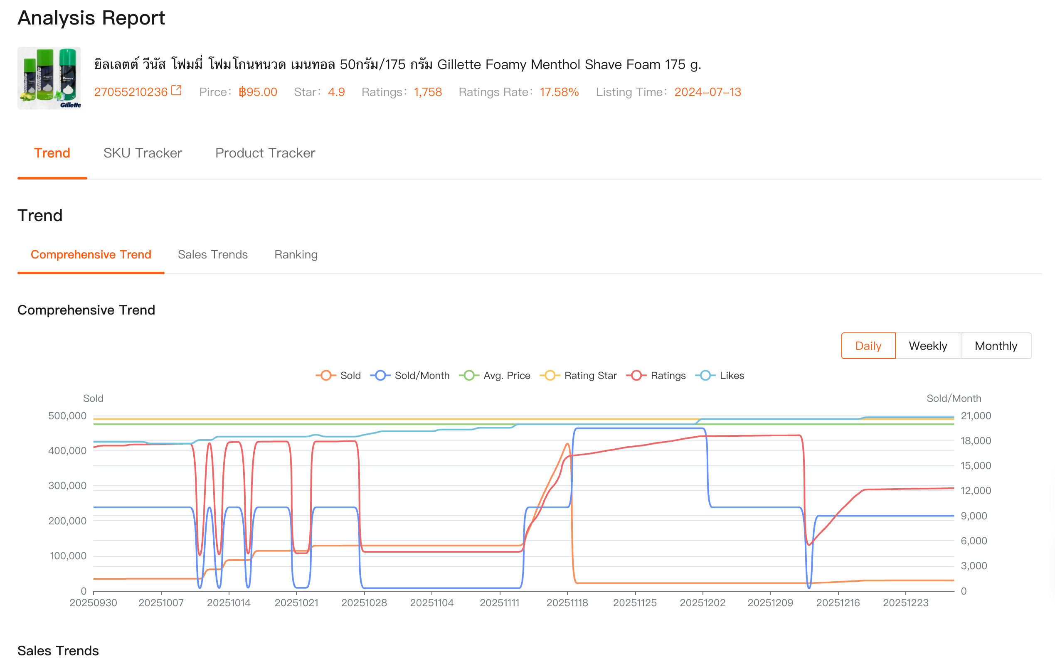The image size is (1055, 659).
Task: Toggle the Sold series legend marker
Action: click(x=325, y=375)
